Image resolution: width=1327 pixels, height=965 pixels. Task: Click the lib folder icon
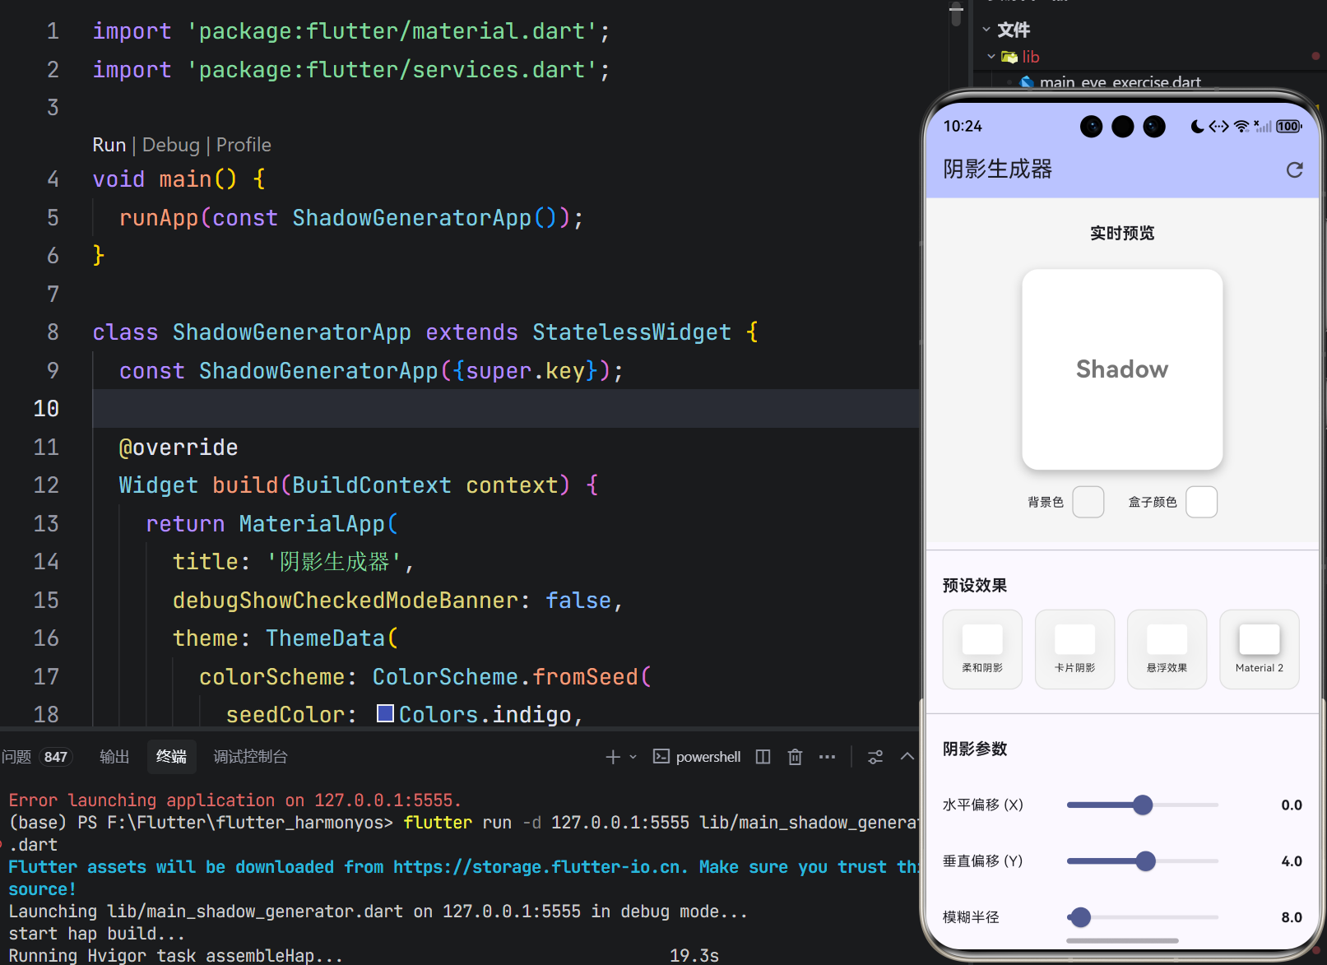coord(1009,57)
